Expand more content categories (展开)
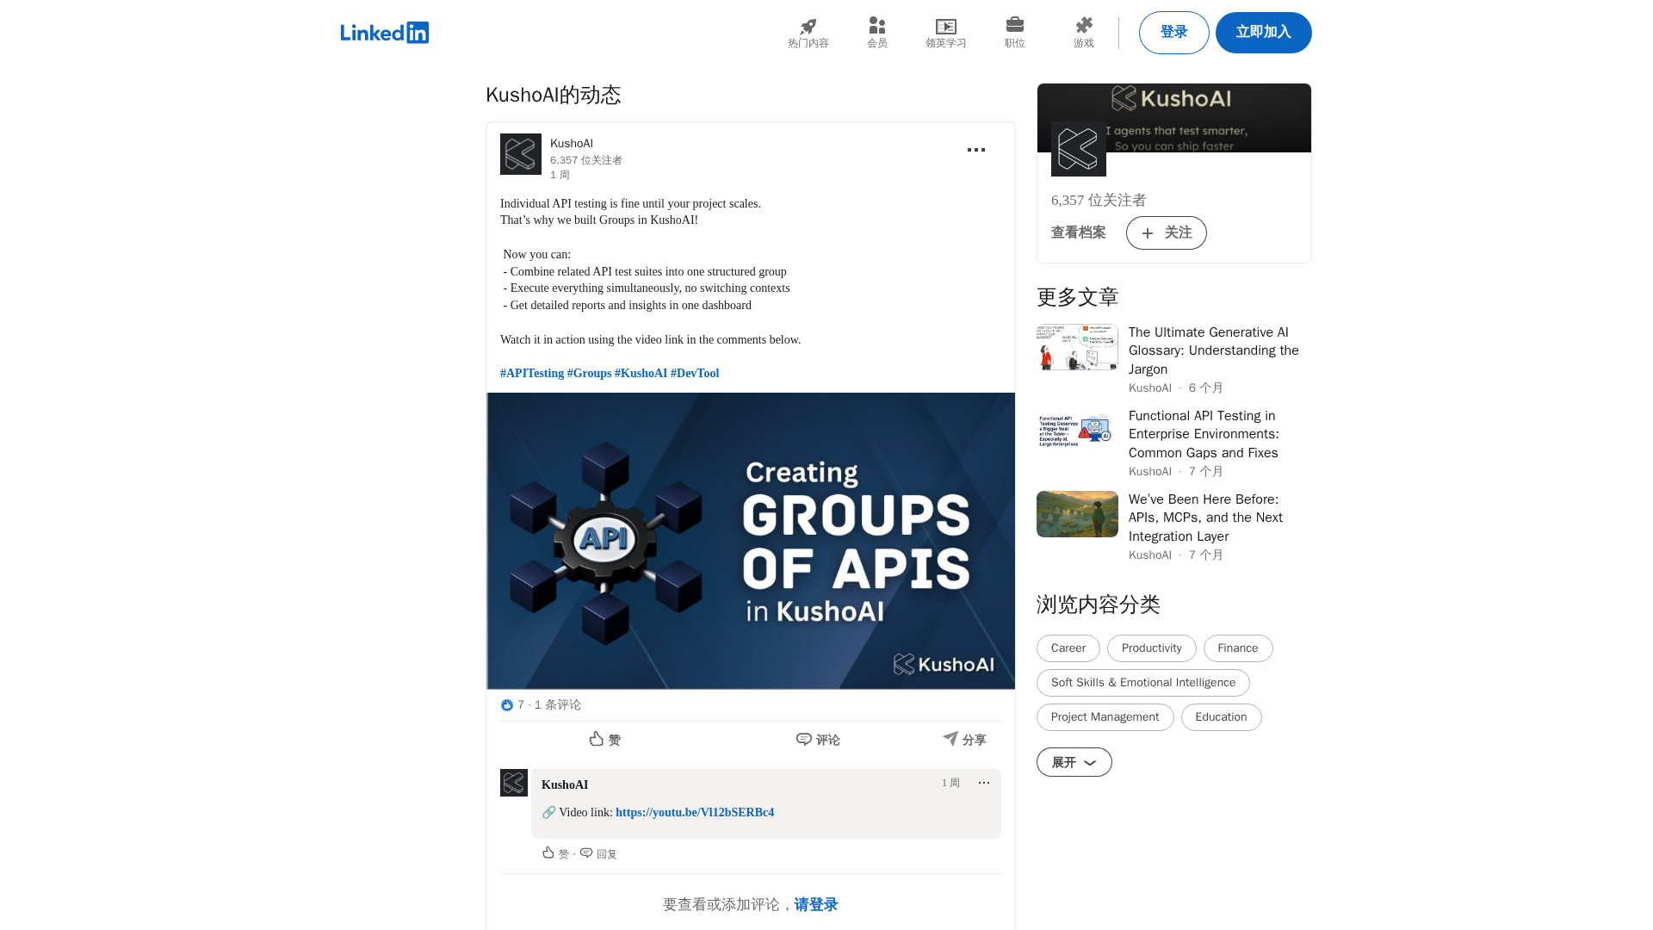Image resolution: width=1653 pixels, height=930 pixels. [x=1074, y=762]
